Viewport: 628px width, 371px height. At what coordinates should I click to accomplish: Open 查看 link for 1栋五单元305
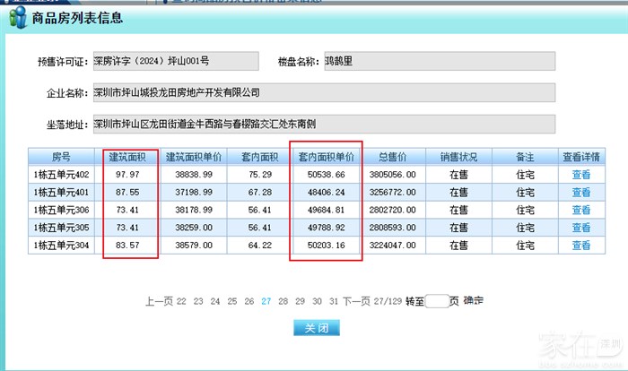(x=580, y=228)
